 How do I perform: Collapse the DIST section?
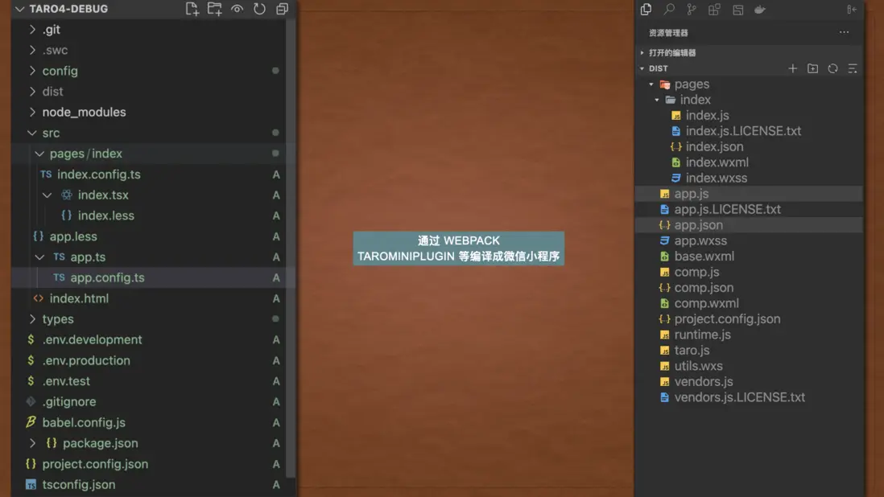(x=642, y=68)
